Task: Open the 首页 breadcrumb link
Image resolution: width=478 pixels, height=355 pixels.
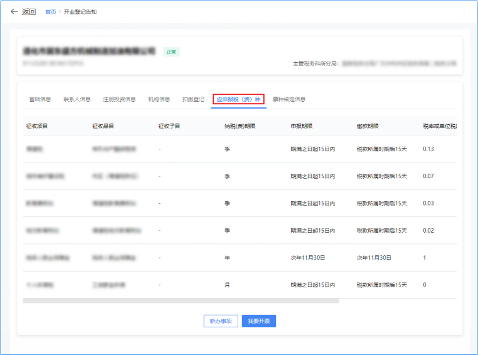Action: click(50, 12)
